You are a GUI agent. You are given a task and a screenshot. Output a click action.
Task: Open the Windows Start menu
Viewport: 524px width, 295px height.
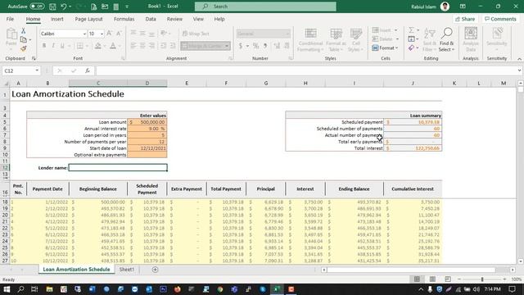[x=7, y=289]
